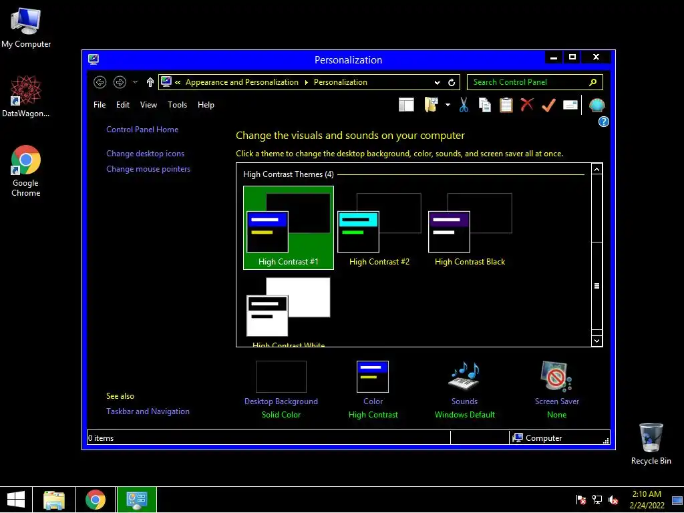Click the Personalization breadcrumb segment

click(340, 82)
